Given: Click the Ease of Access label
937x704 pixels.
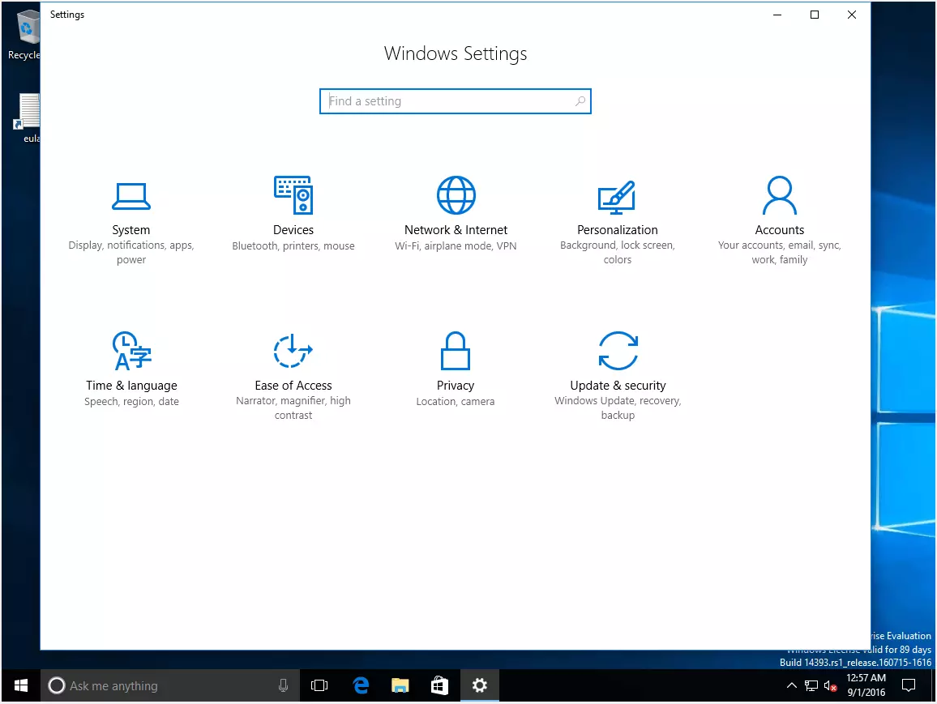Looking at the screenshot, I should [293, 386].
